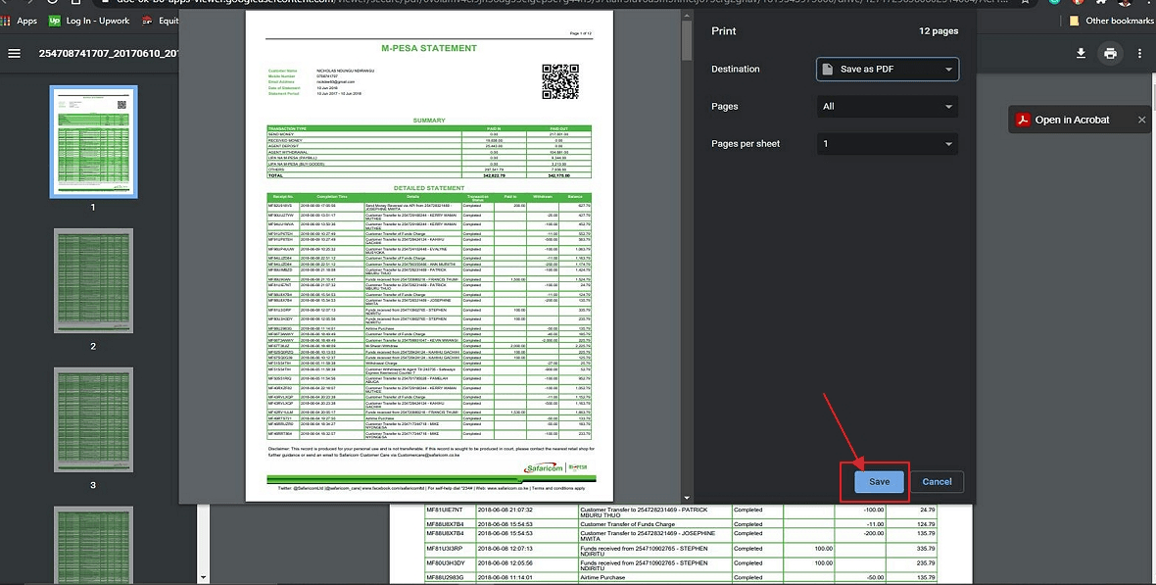Click the Pages per sheet label
The height and width of the screenshot is (585, 1156).
point(746,144)
